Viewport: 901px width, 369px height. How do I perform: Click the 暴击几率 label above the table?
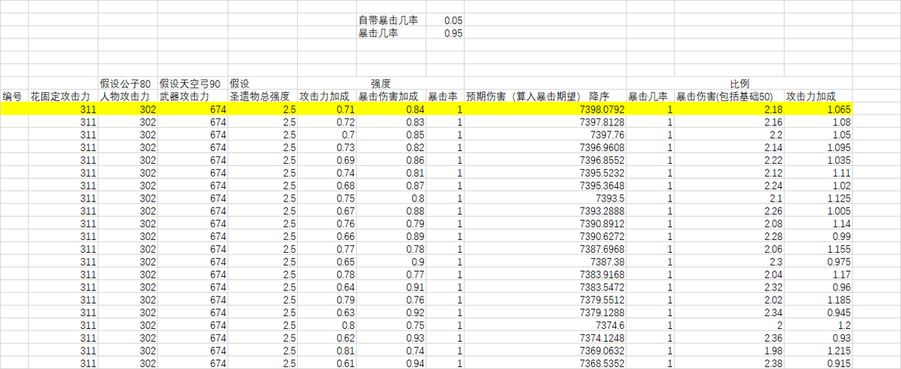pos(392,33)
